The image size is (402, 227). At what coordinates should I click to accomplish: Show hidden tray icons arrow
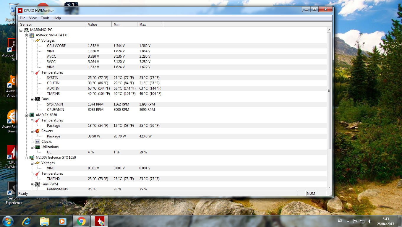348,221
